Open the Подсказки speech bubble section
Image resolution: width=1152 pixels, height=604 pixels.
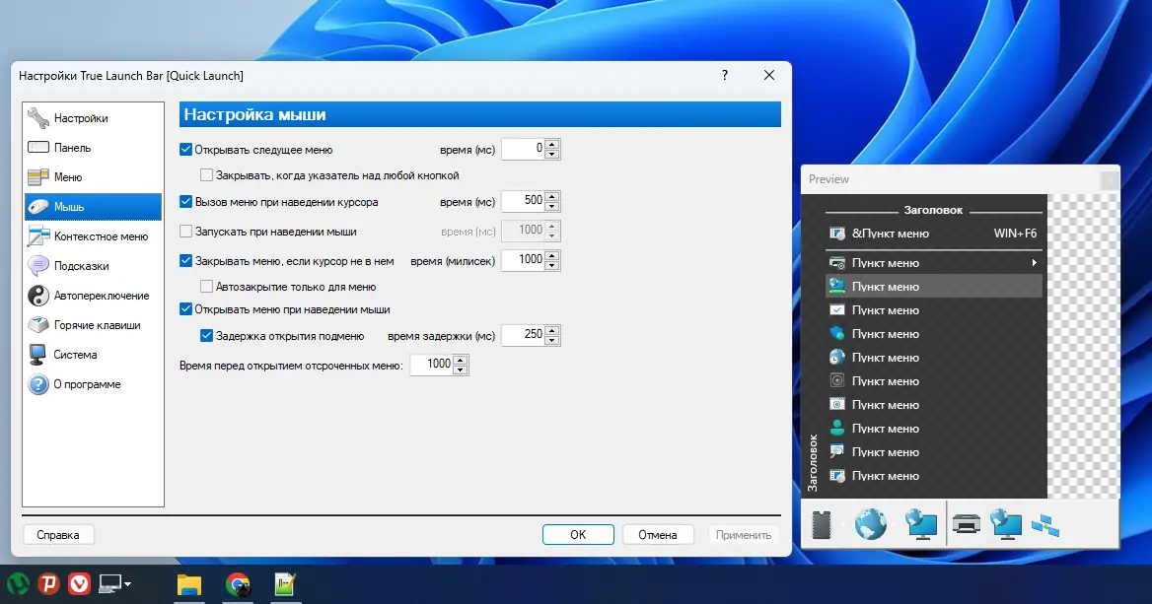point(81,266)
